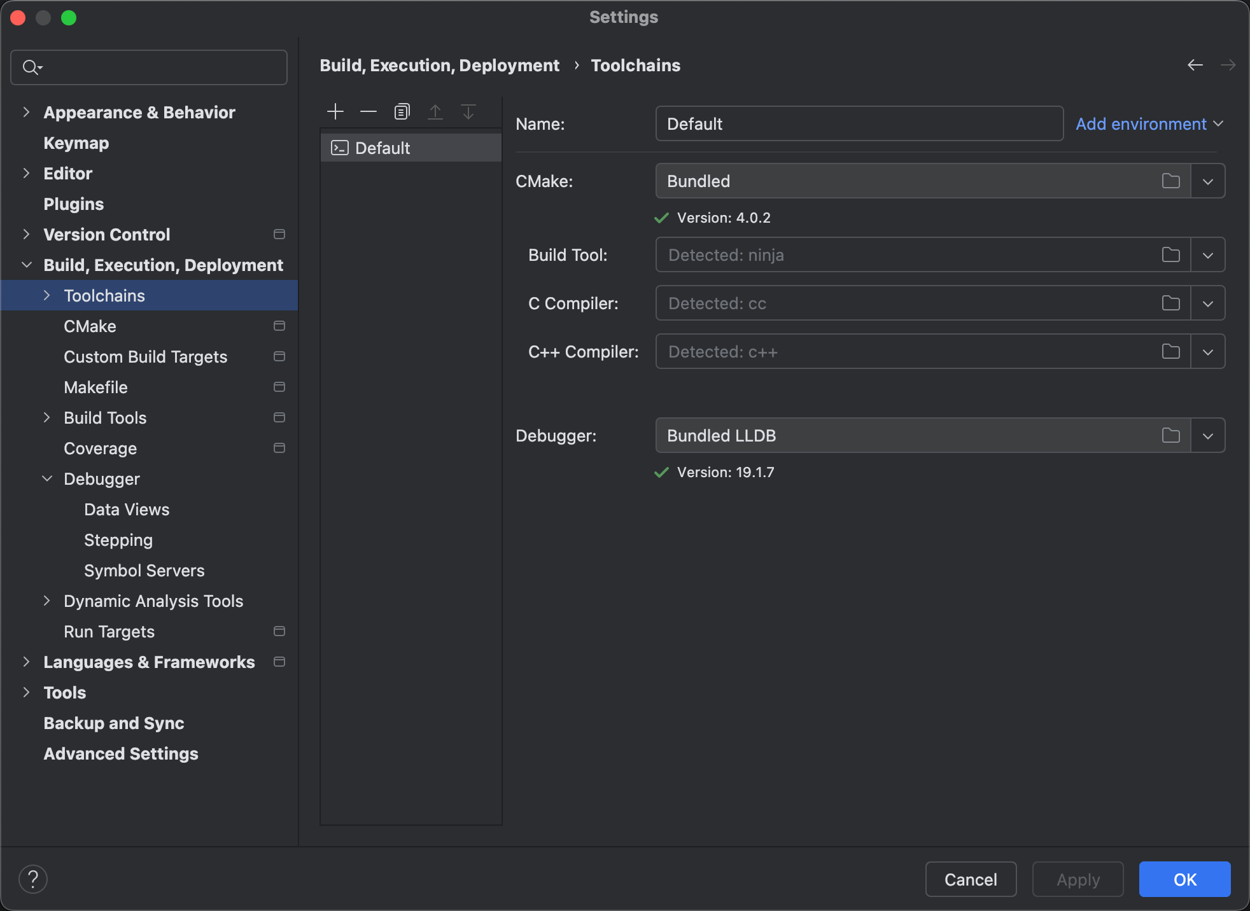Click folder icon in C++ Compiler field
This screenshot has width=1250, height=911.
(x=1170, y=352)
